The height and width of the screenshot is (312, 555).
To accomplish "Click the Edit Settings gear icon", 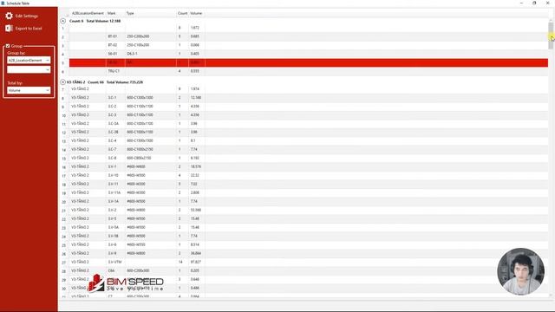I will click(9, 16).
